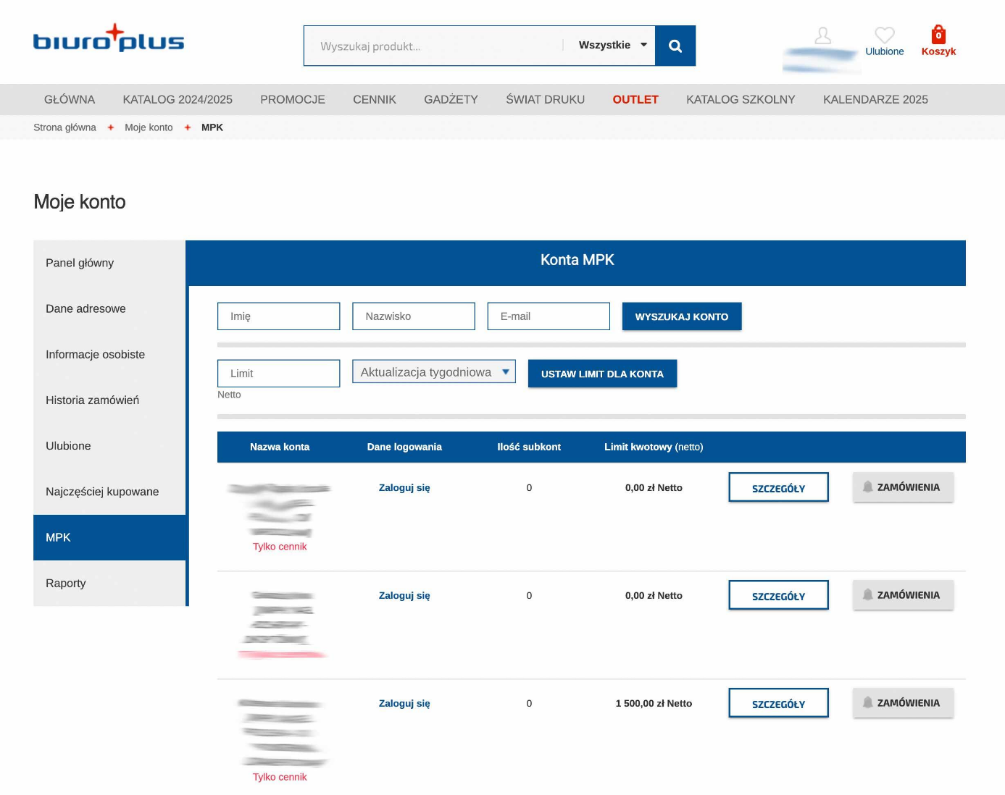This screenshot has height=795, width=1005.
Task: Click ZAMÓWIENIA button in the second account row
Action: pos(903,595)
